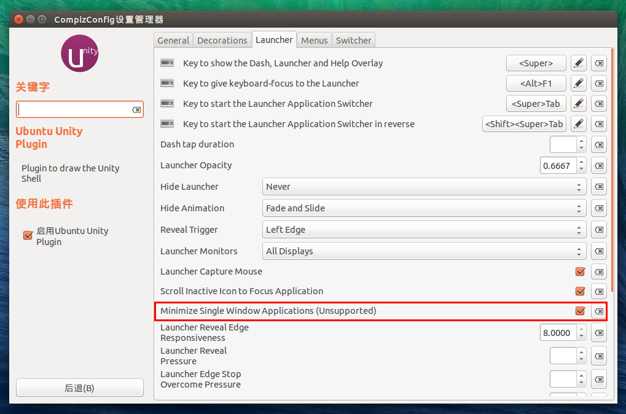
Task: Reset the reverse Application Switcher key binding
Action: tap(599, 124)
